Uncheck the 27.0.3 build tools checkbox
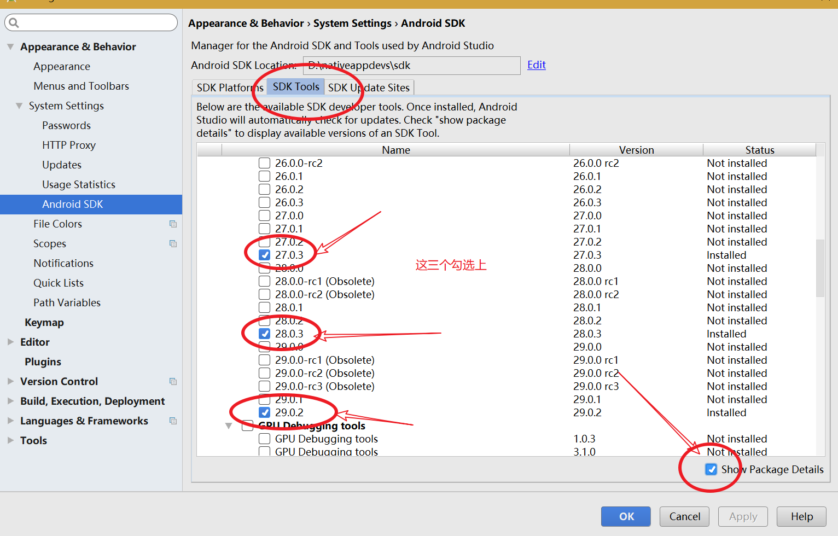 tap(264, 255)
